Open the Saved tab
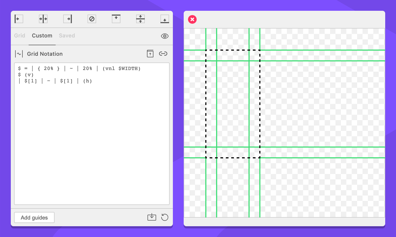The width and height of the screenshot is (396, 237). (x=67, y=36)
